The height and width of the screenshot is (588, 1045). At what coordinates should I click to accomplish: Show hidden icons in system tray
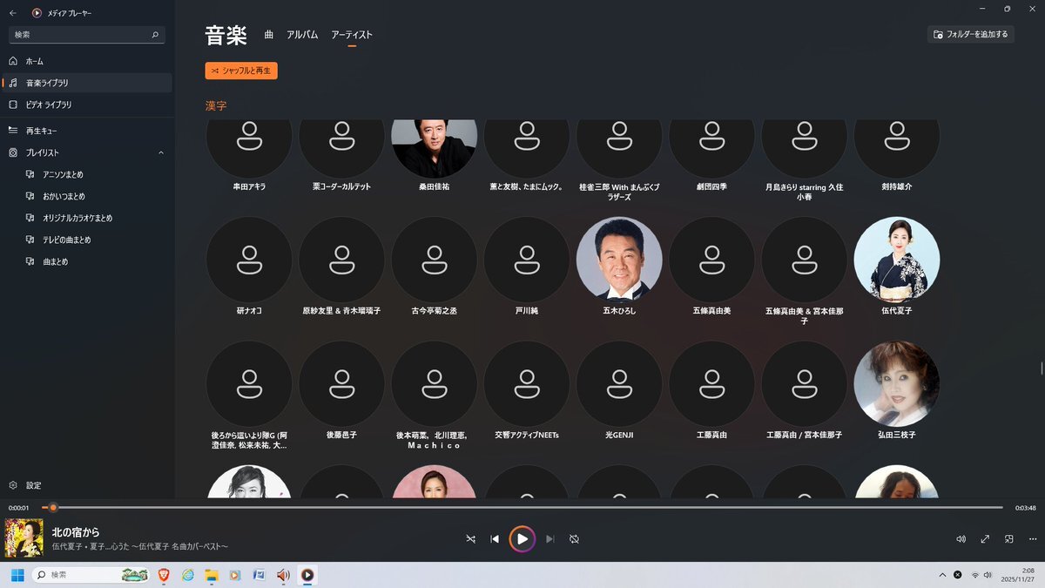(x=941, y=575)
